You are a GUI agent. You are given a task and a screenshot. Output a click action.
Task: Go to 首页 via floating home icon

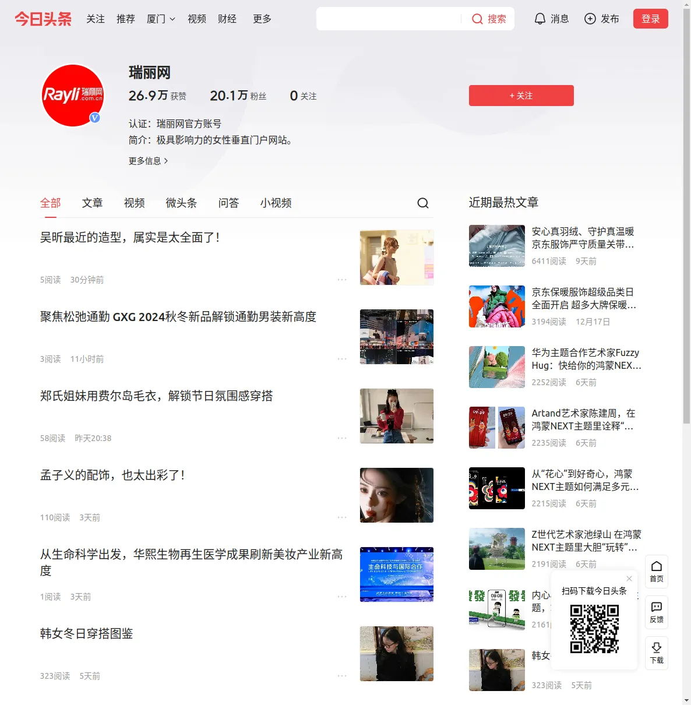click(x=657, y=572)
